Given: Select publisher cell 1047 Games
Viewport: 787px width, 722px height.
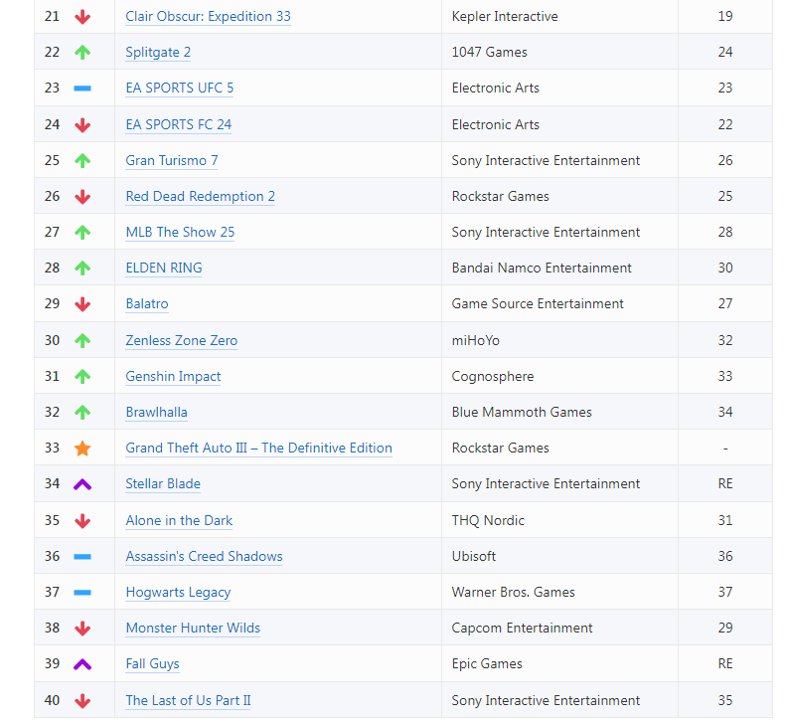Looking at the screenshot, I should (559, 52).
